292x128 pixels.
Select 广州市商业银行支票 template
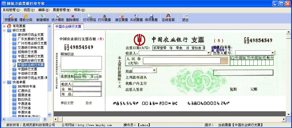click(x=32, y=43)
